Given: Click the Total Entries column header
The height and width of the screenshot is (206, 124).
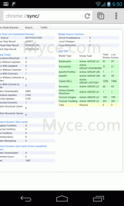Looking at the screenshot, I should 106,56.
